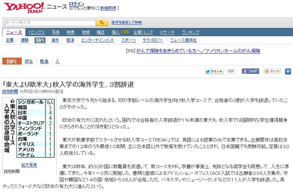
Task: Click the Hatena B! bookmark icon
Action: (288, 71)
